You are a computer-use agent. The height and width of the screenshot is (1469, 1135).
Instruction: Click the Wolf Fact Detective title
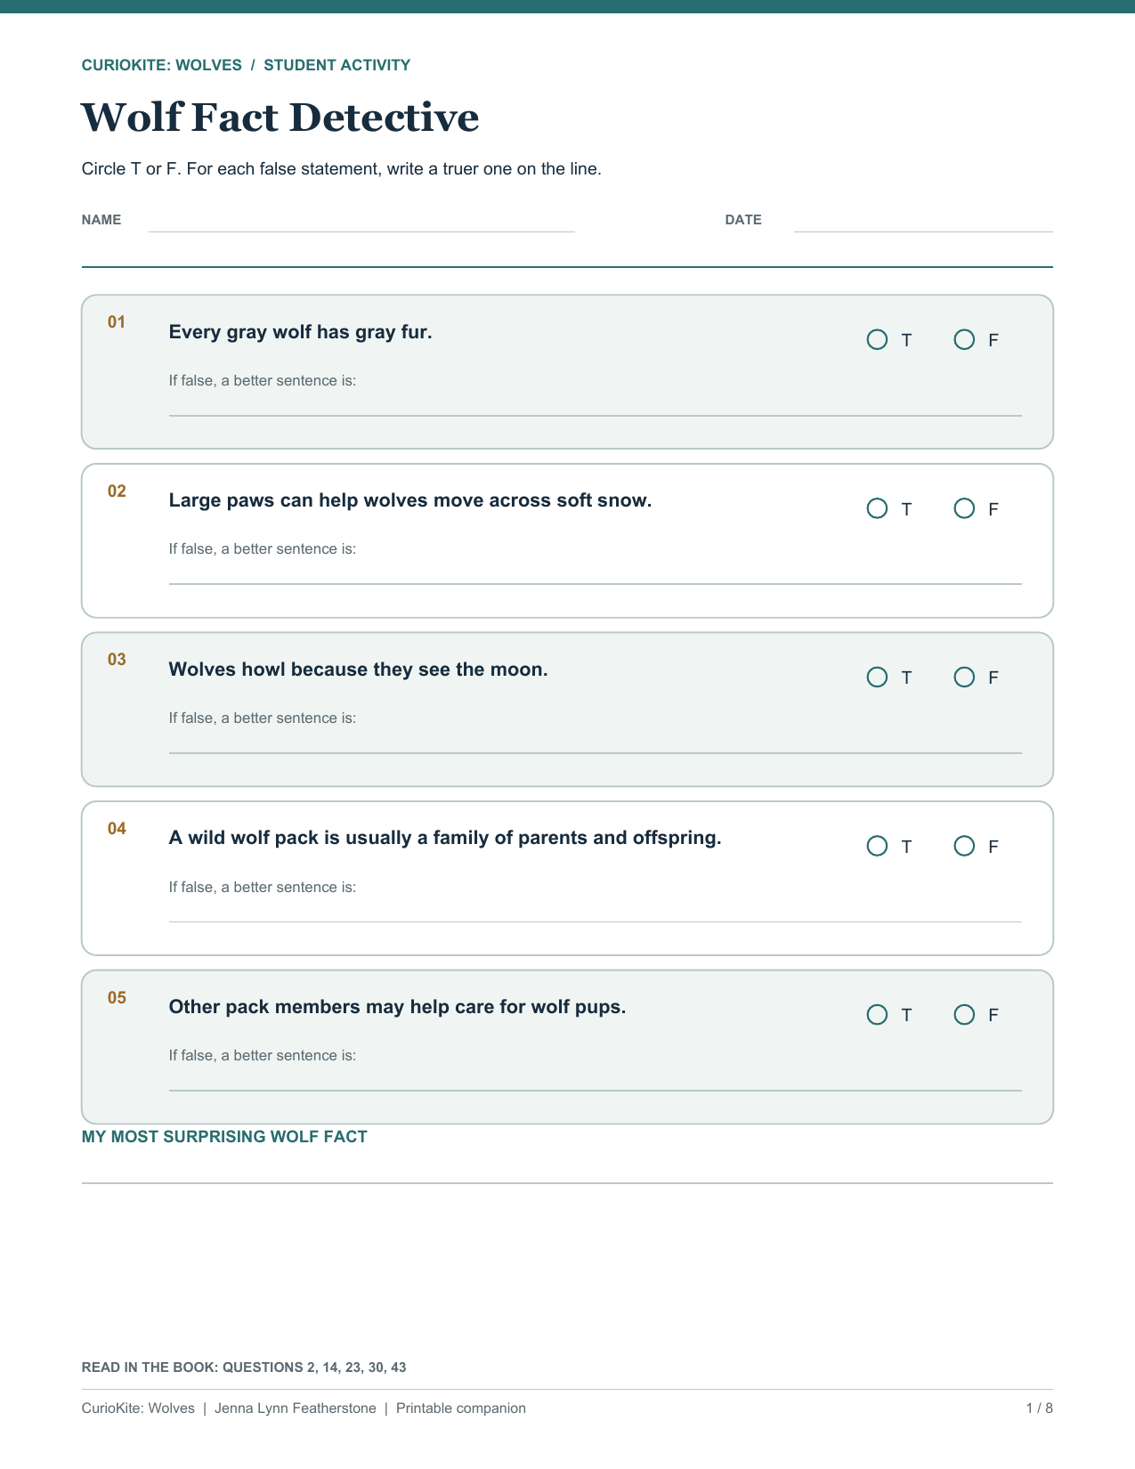pyautogui.click(x=280, y=118)
